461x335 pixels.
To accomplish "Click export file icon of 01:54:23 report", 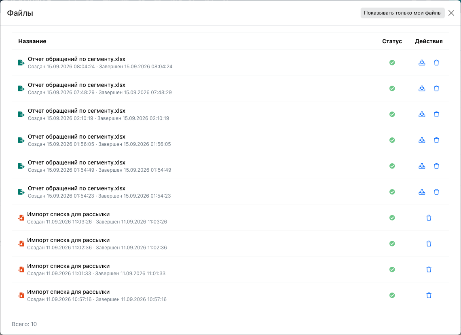I will 21,192.
